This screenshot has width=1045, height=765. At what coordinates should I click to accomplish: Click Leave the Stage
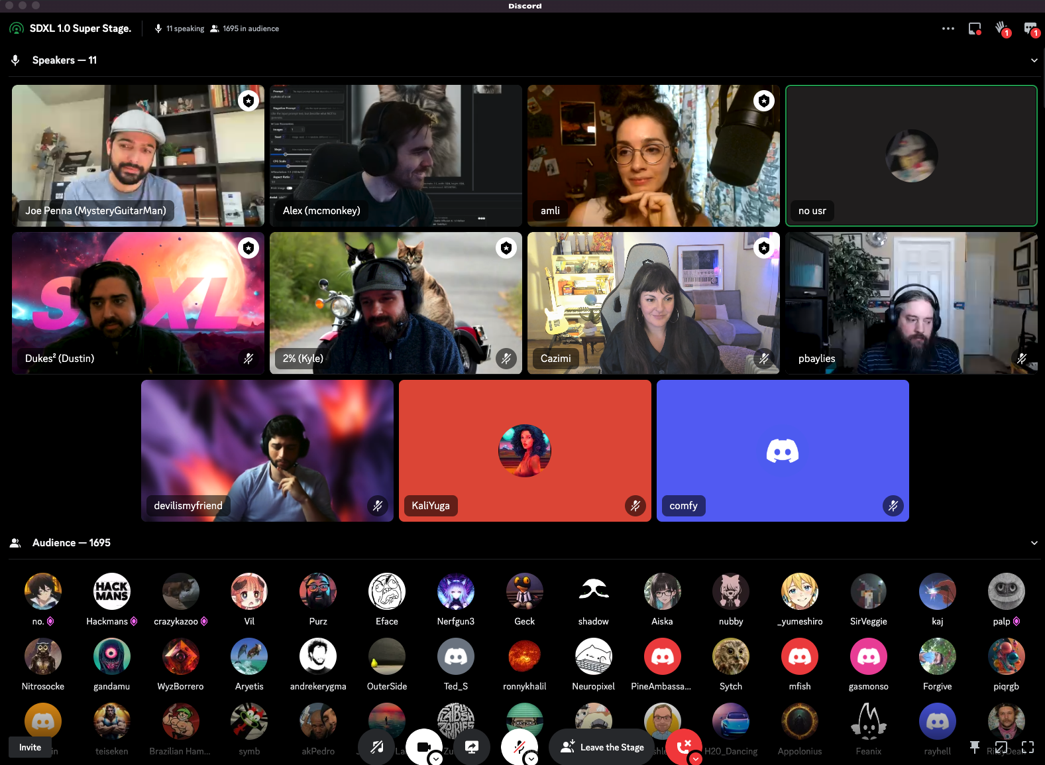pyautogui.click(x=602, y=747)
